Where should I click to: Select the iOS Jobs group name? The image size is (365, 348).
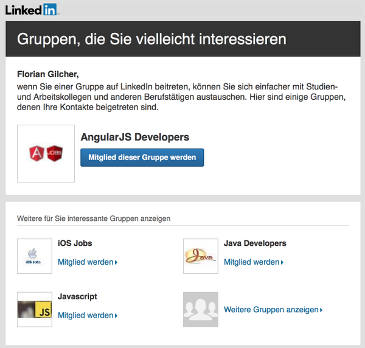coord(75,243)
